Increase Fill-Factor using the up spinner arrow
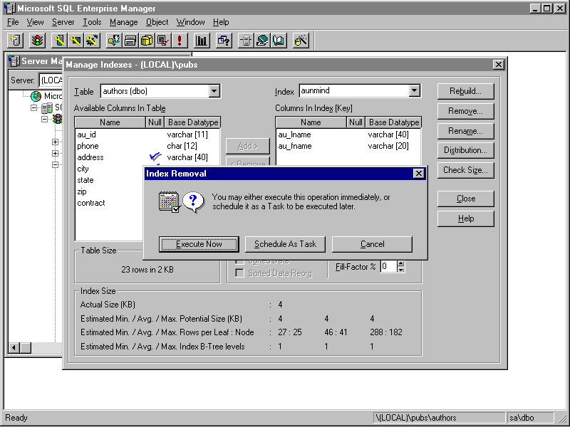 coord(400,263)
